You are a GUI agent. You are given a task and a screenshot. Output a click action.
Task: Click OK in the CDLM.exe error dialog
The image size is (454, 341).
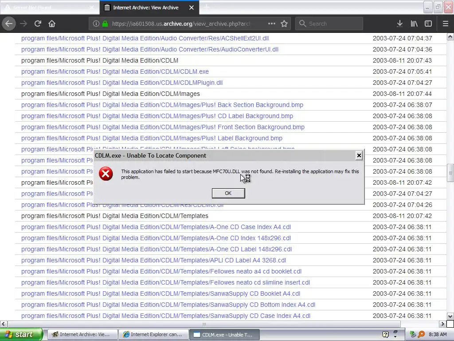click(228, 193)
